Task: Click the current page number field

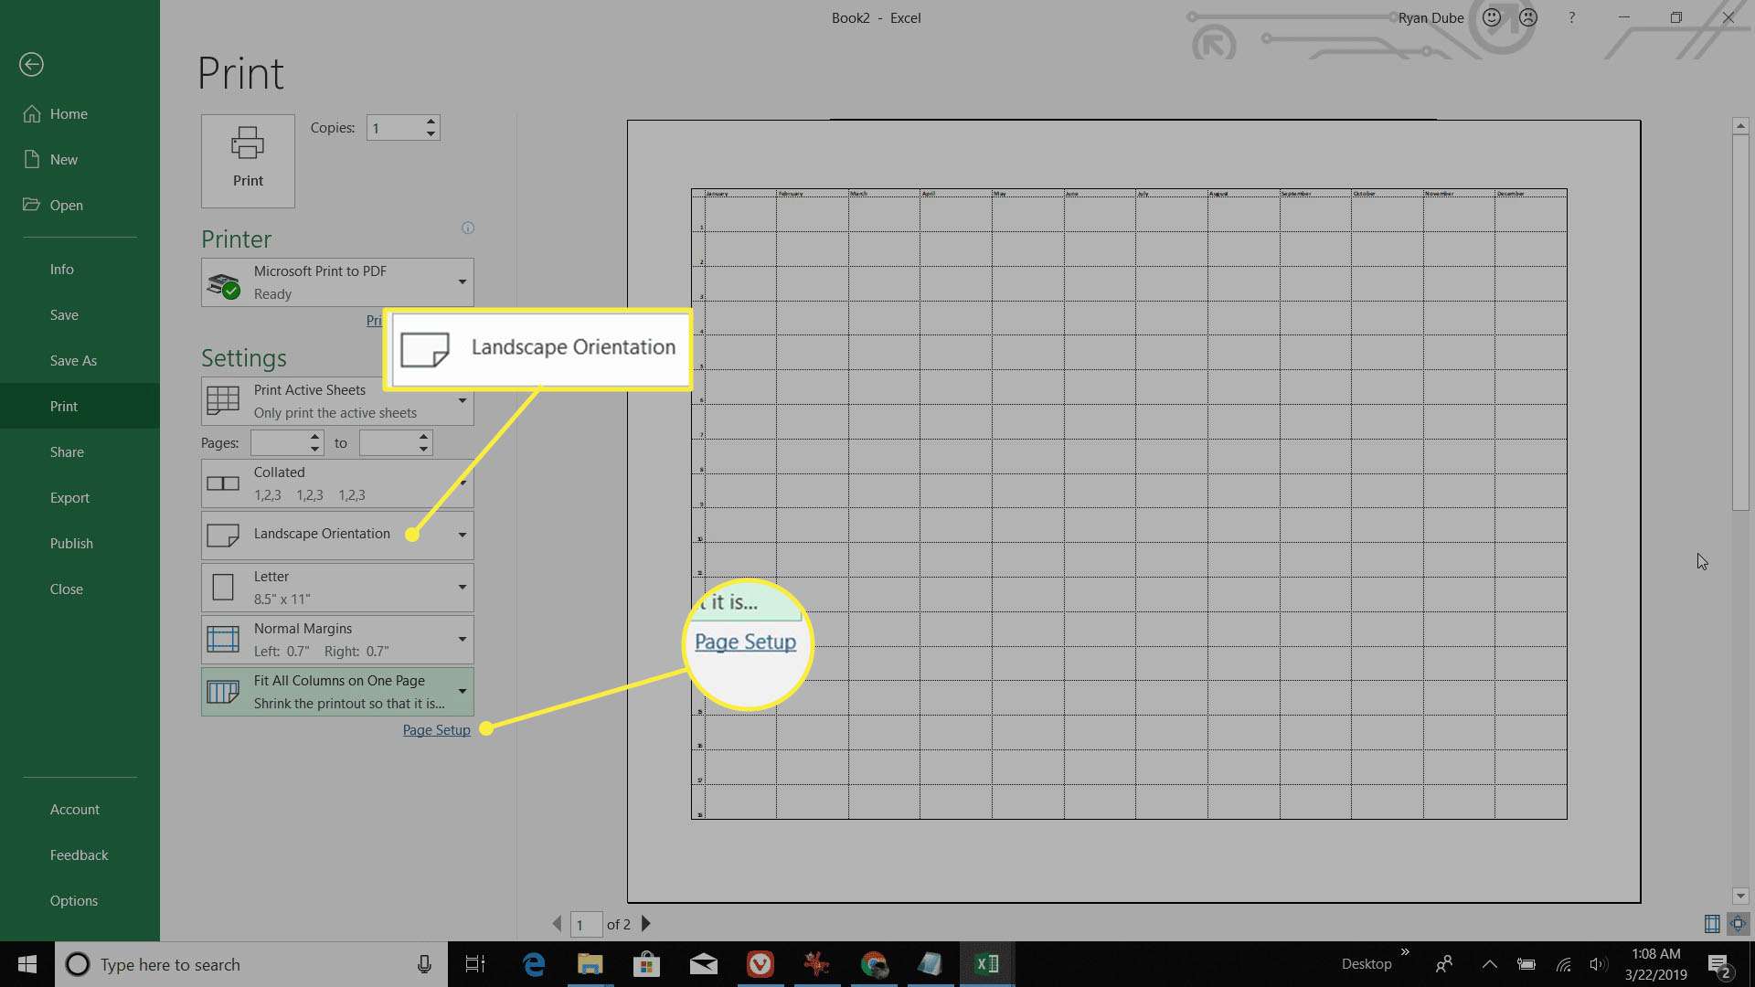Action: [x=586, y=925]
